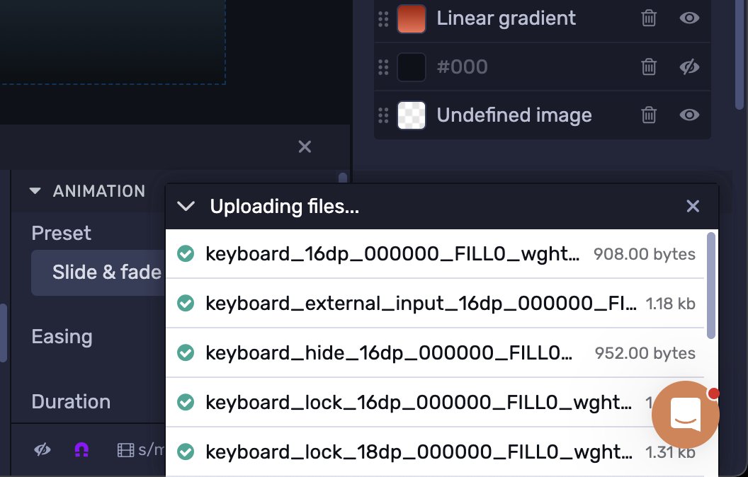The width and height of the screenshot is (748, 477).
Task: Select keyboard_lock_16dp file name
Action: tap(419, 403)
